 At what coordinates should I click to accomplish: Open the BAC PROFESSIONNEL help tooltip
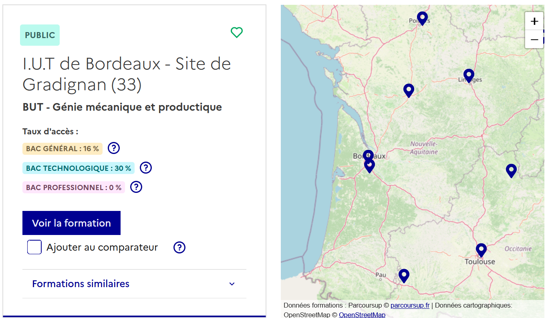[136, 187]
